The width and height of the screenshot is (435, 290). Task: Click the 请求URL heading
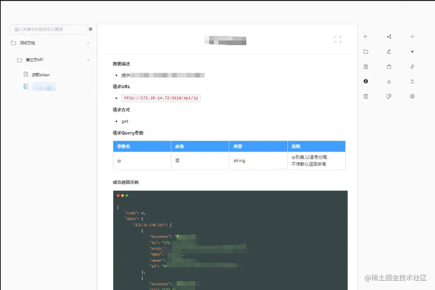click(121, 87)
